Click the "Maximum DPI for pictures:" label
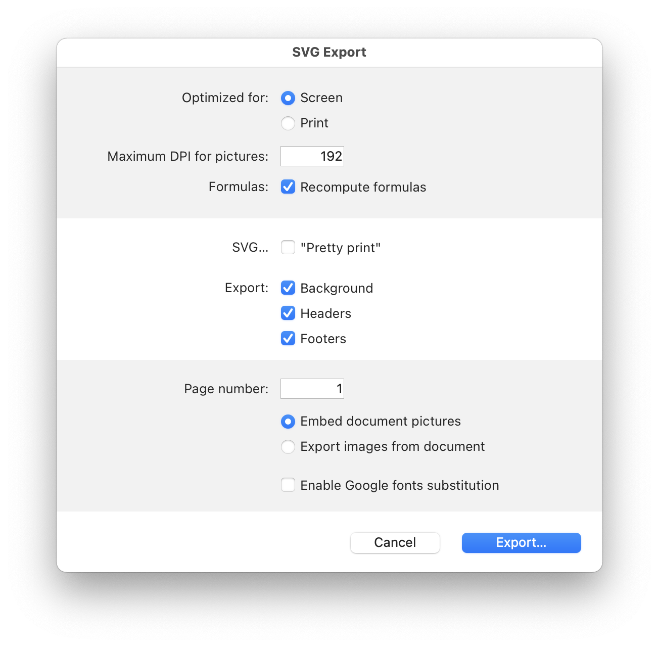 [187, 156]
